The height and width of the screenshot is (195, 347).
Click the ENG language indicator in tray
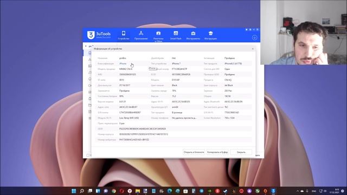[313, 191]
